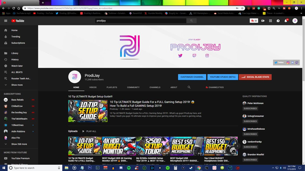Open the Chrome three-dot menu
Viewport: 305px width, 171px height.
[x=302, y=8]
